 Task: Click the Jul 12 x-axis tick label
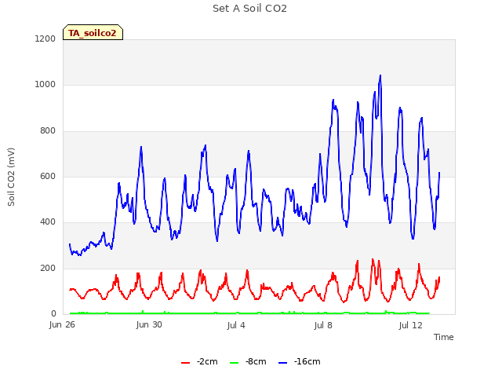tap(410, 325)
